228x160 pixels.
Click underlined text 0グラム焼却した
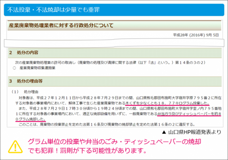pyautogui.click(x=30, y=119)
